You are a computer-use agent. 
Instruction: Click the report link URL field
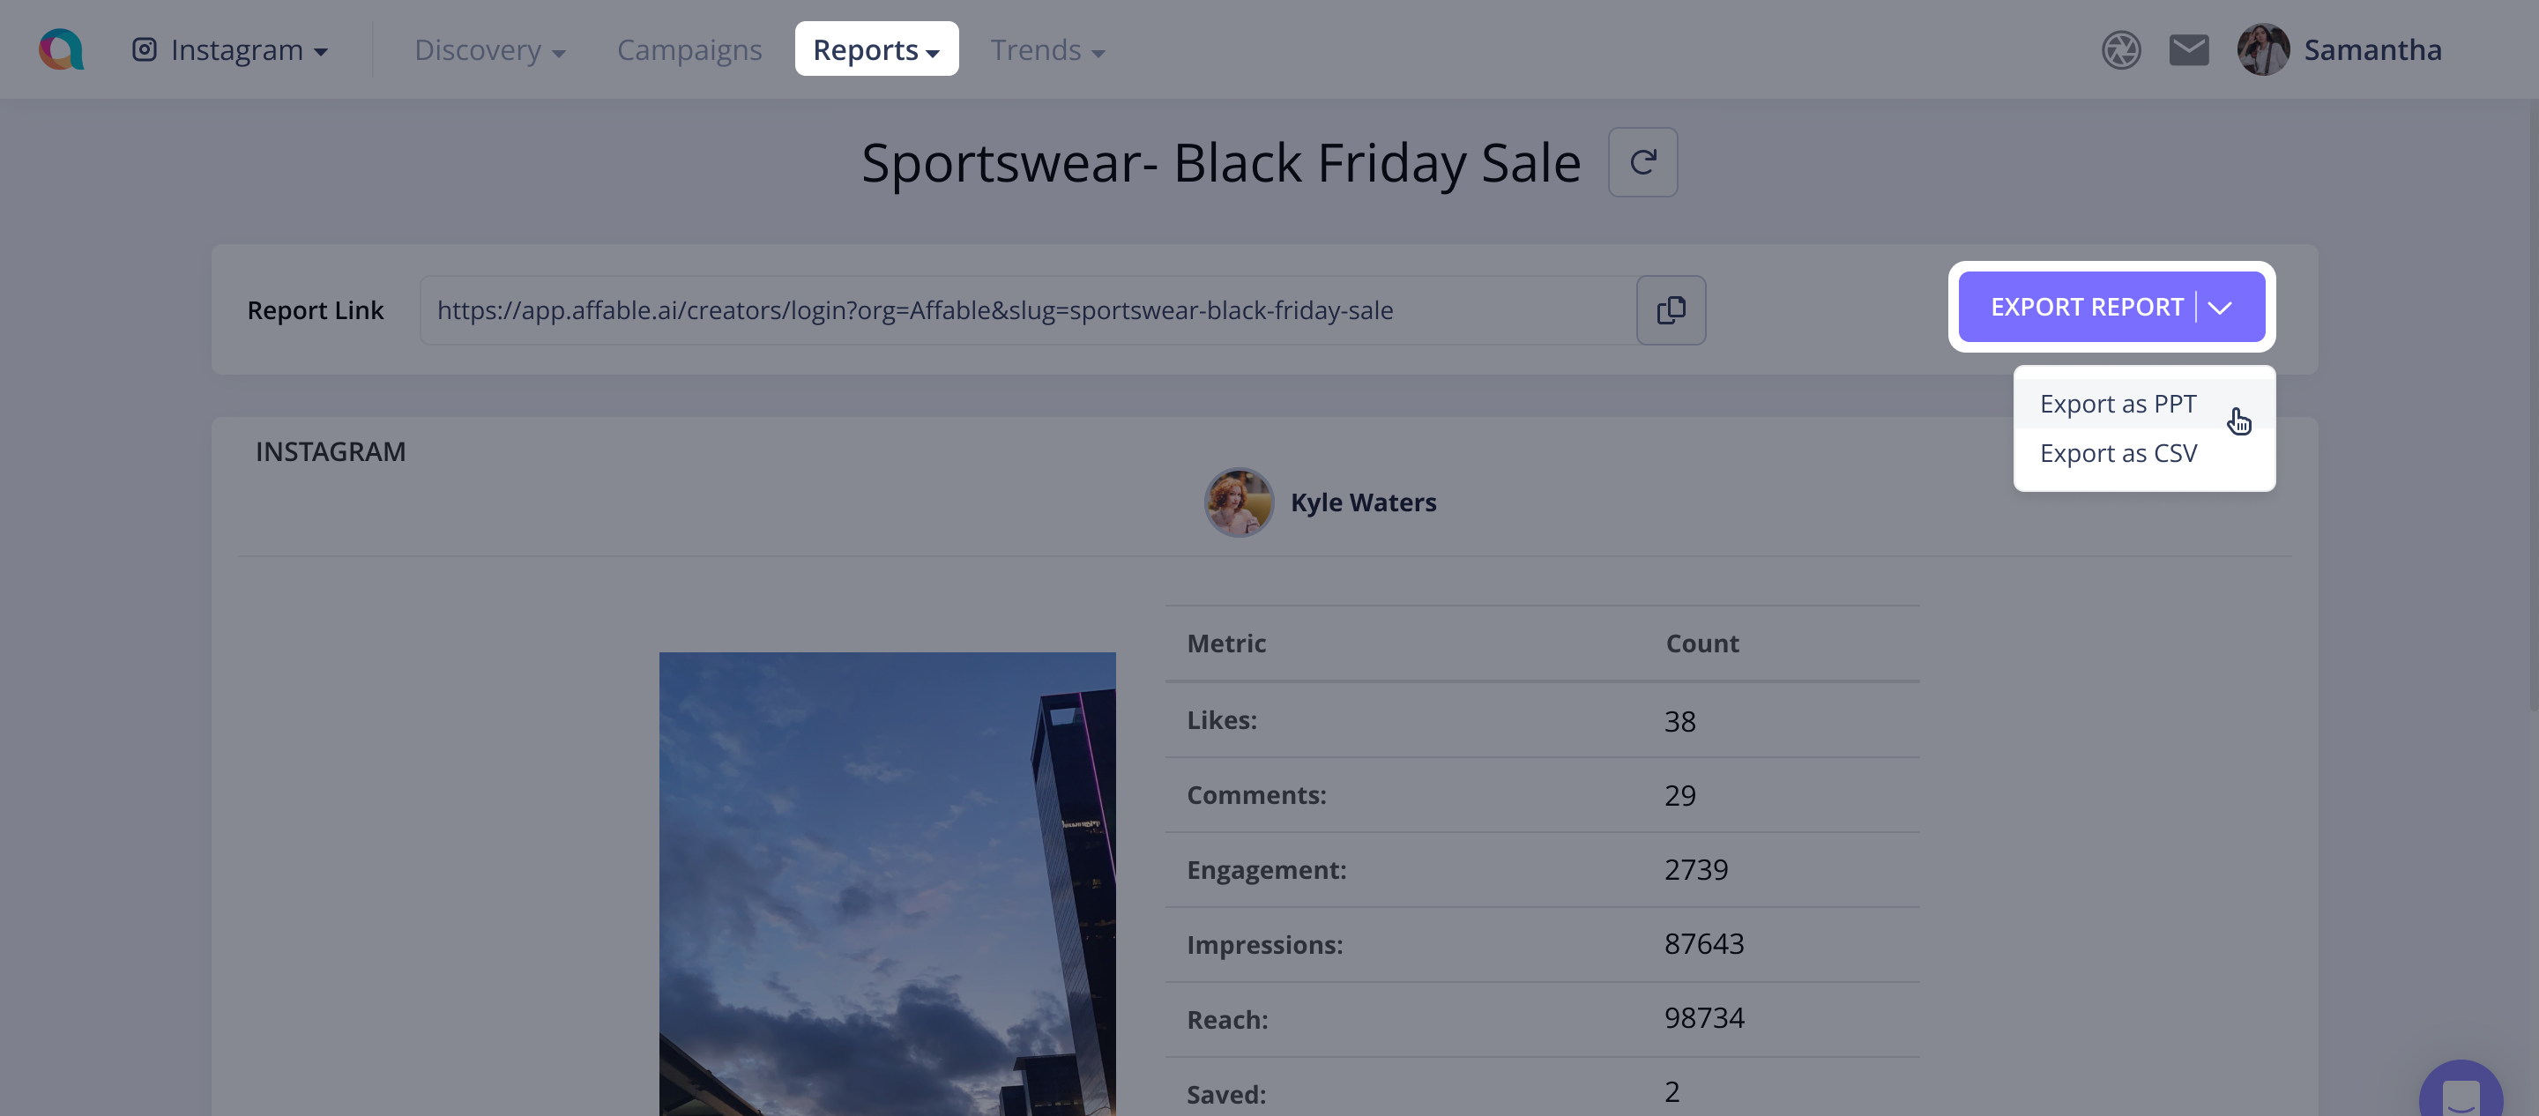tap(1027, 309)
